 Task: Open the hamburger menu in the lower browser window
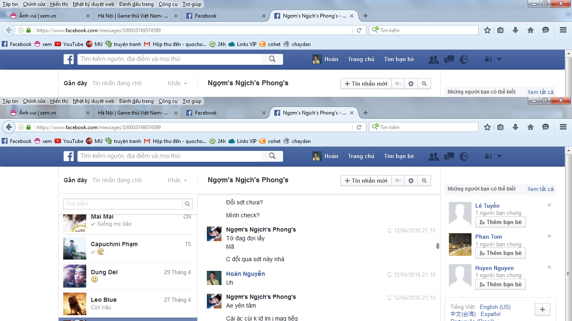pos(563,127)
